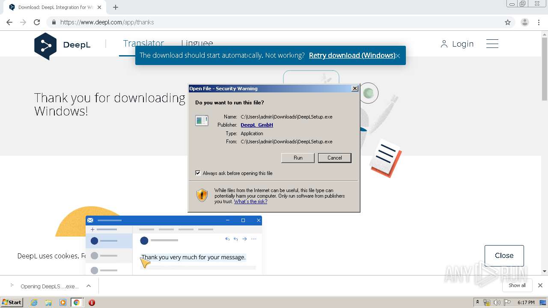548x308 pixels.
Task: View site security padlock info
Action: (54, 22)
